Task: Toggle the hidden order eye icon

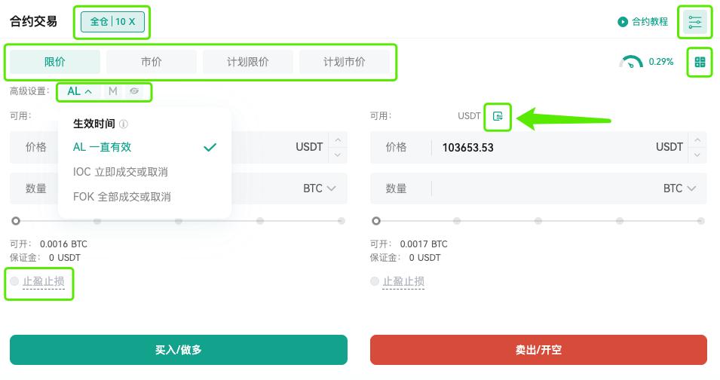Action: 134,91
